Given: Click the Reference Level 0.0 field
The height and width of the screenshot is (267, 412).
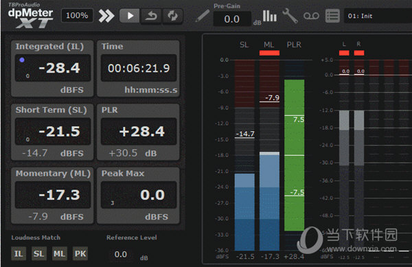Looking at the screenshot, I should click(x=121, y=254).
